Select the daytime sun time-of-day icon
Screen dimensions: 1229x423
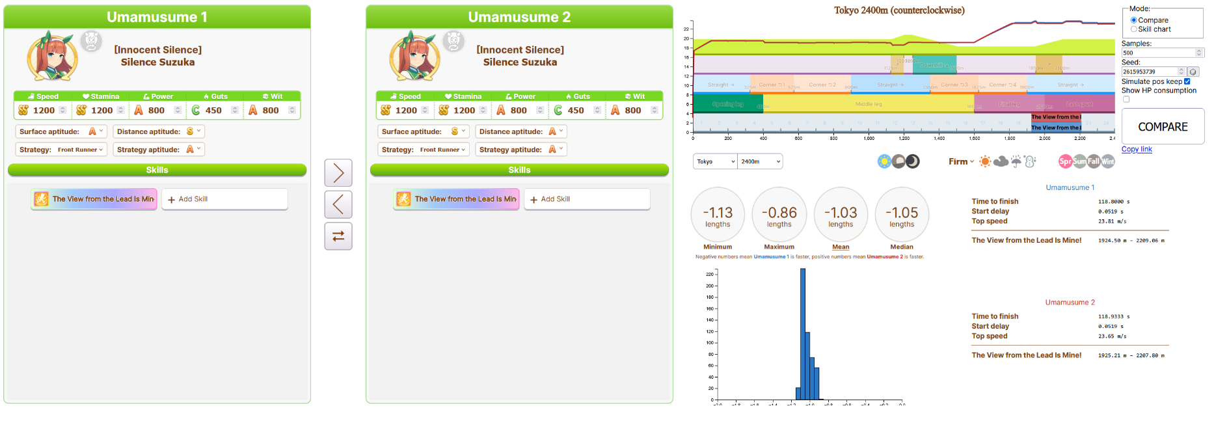pos(884,161)
